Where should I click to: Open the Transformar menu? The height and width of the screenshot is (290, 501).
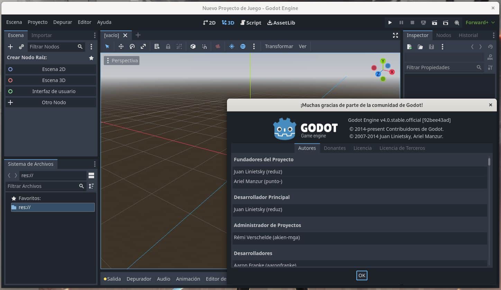279,46
